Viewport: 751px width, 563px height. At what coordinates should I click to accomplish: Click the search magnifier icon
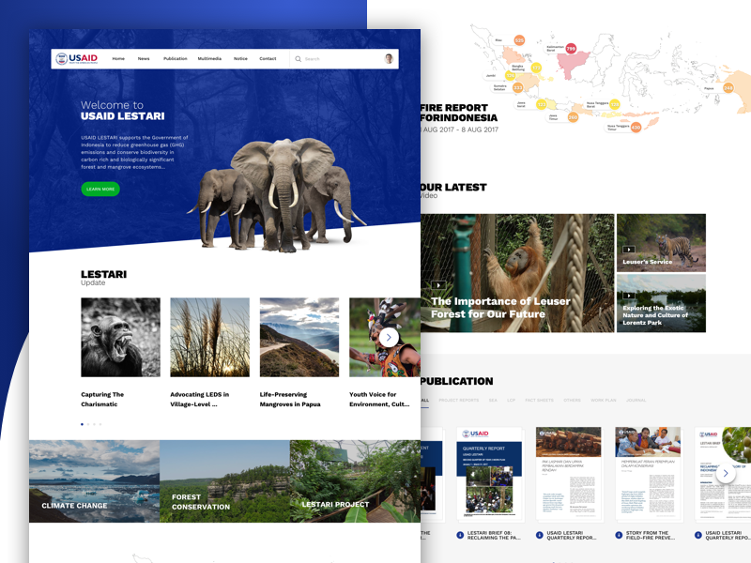(298, 59)
